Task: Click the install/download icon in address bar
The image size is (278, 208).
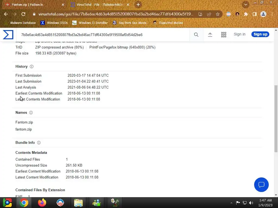Action: tap(200, 14)
